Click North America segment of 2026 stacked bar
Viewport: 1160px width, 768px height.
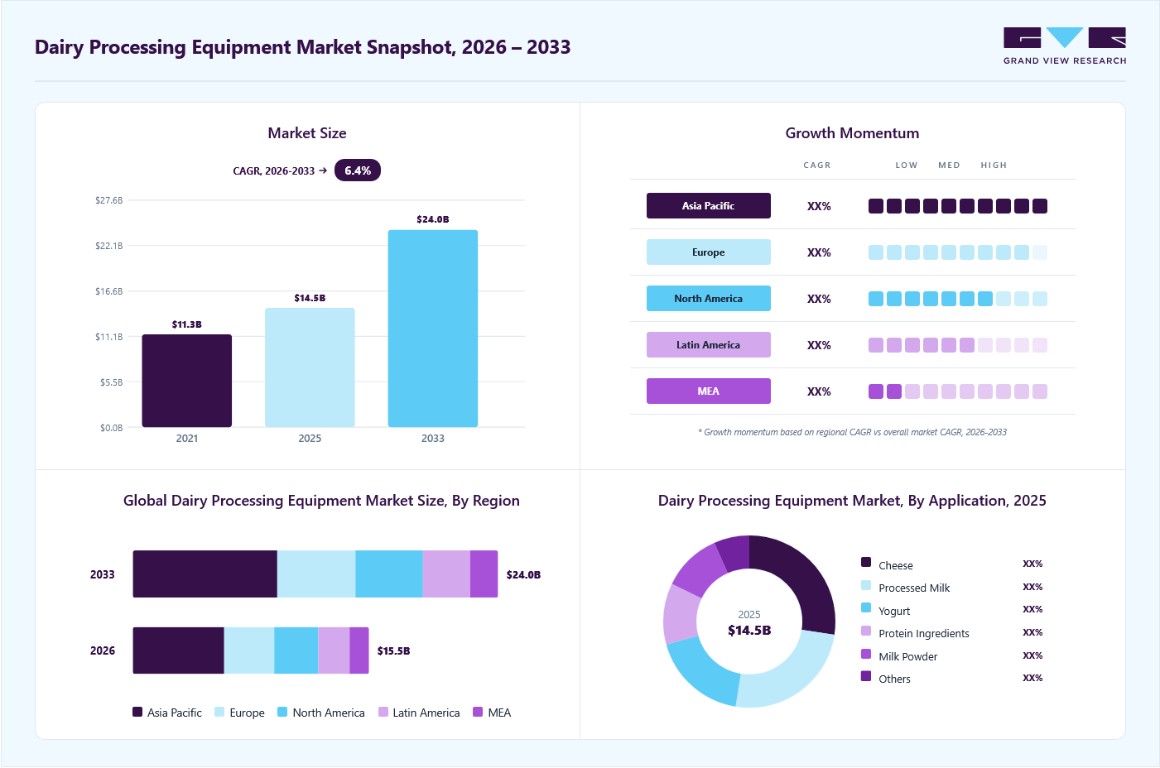296,650
